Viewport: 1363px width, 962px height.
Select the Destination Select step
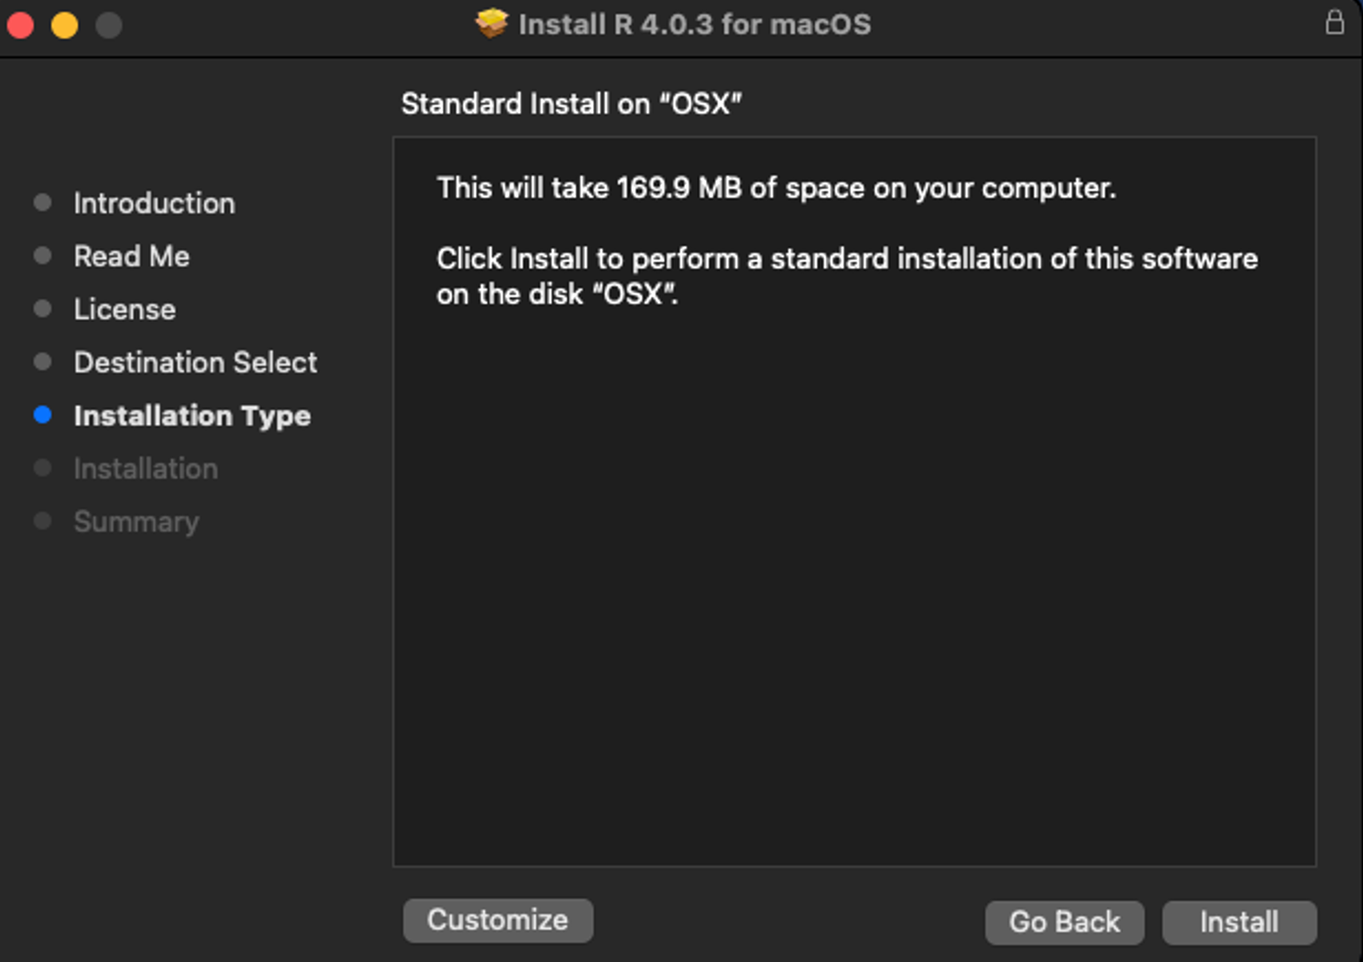[194, 362]
